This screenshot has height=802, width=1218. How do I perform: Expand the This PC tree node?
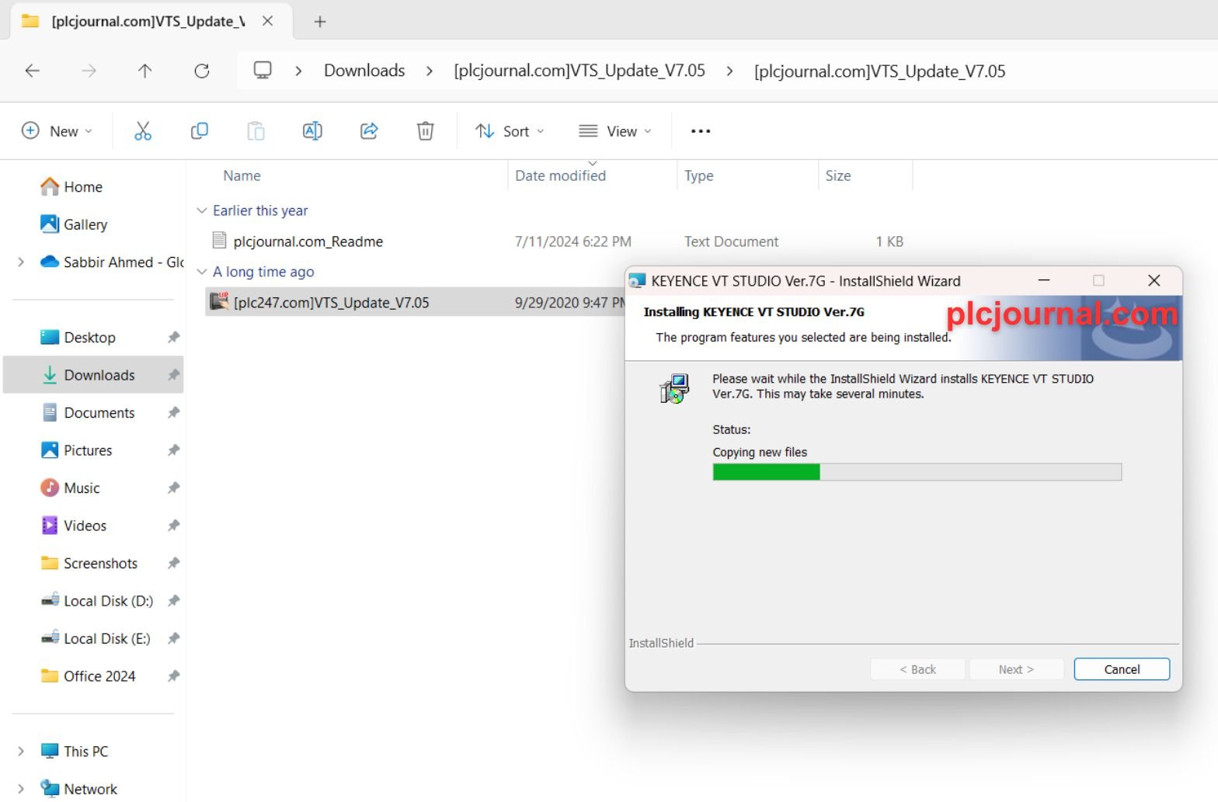click(x=21, y=752)
